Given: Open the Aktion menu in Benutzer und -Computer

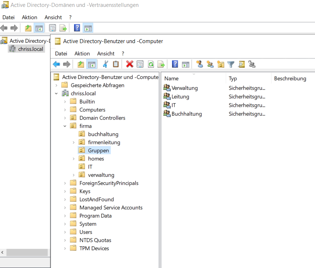Looking at the screenshot, I should [82, 53].
